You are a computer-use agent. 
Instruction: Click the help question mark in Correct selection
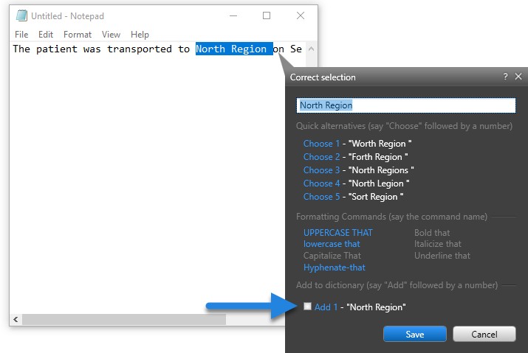coord(505,77)
